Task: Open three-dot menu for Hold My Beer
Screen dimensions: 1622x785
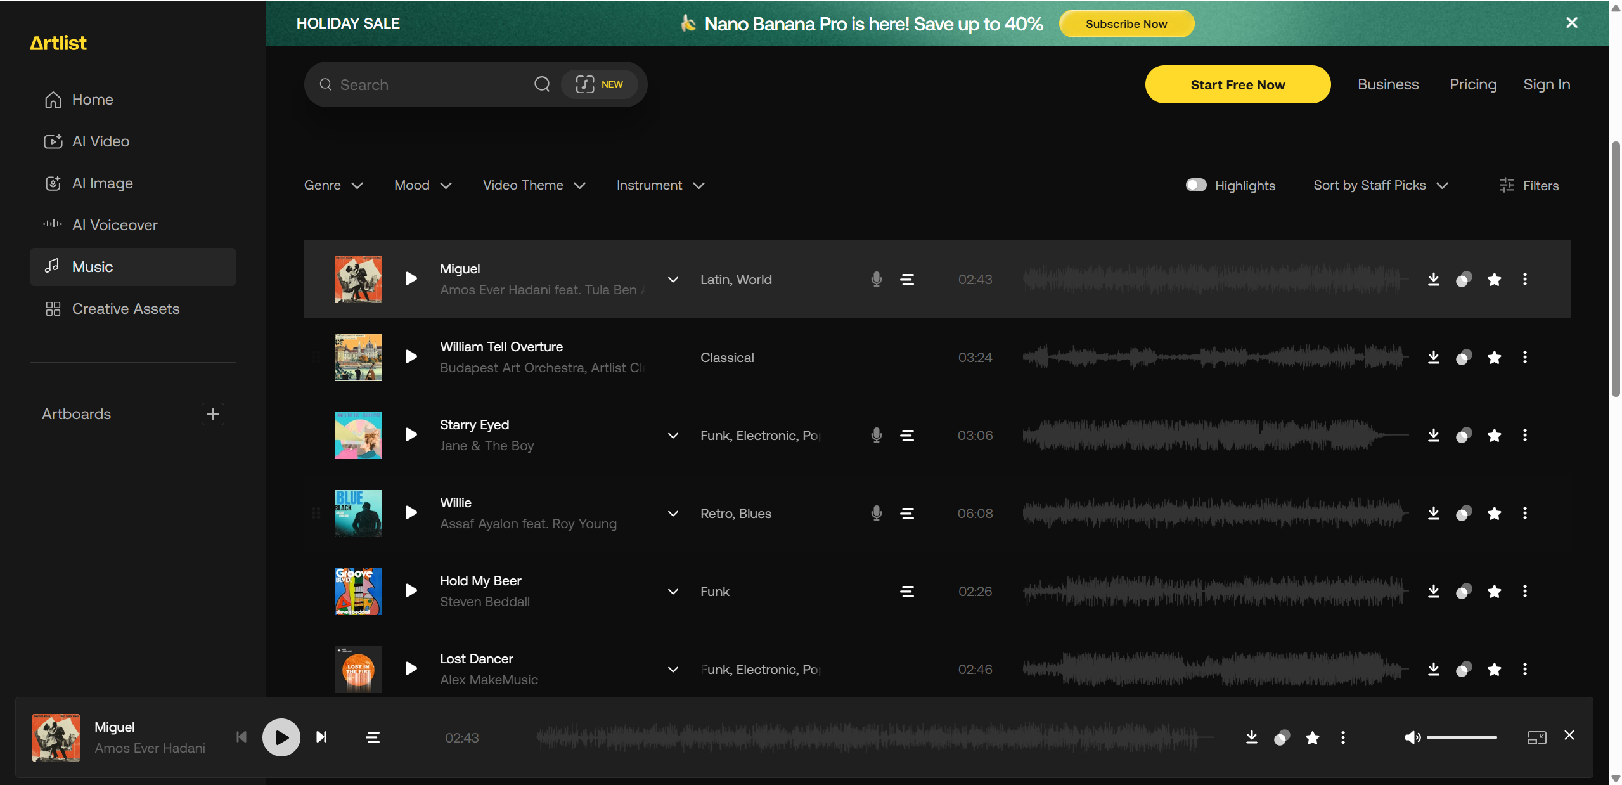Action: [x=1524, y=591]
